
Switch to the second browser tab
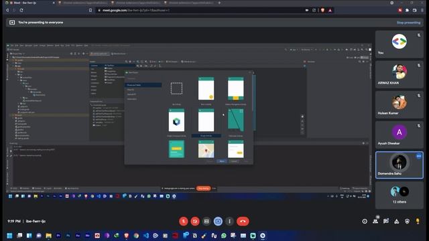click(83, 3)
